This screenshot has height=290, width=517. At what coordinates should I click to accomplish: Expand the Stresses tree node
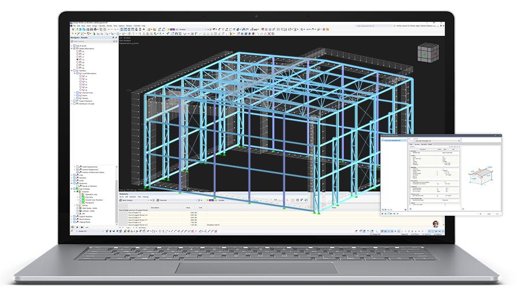point(75,98)
